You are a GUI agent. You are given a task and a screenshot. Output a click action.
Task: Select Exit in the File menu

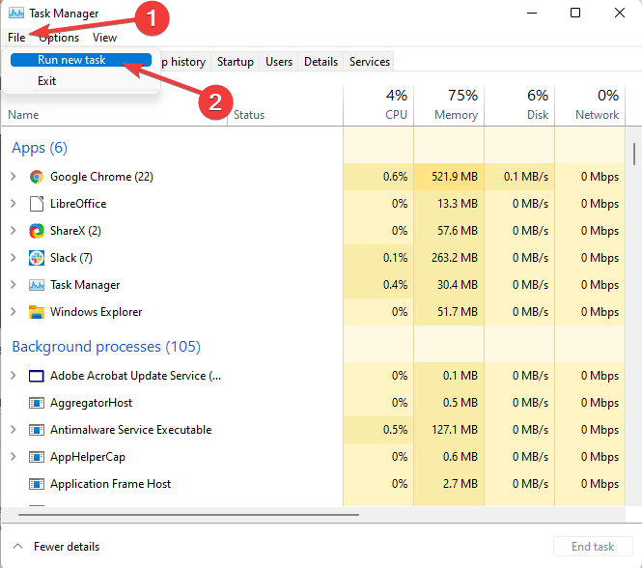click(47, 81)
